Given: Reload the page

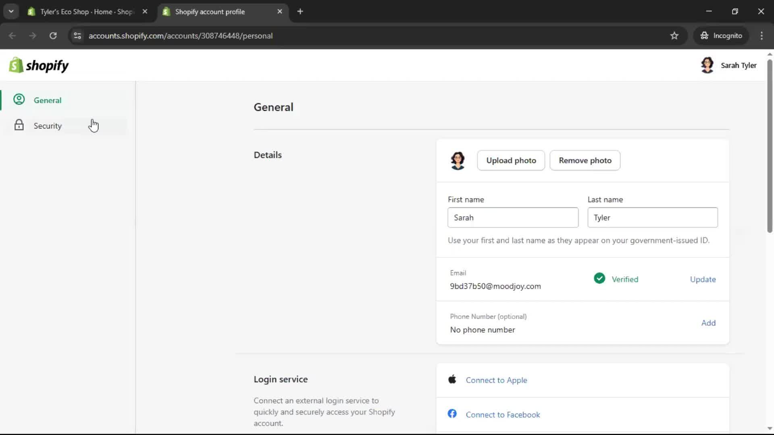Looking at the screenshot, I should click(53, 35).
